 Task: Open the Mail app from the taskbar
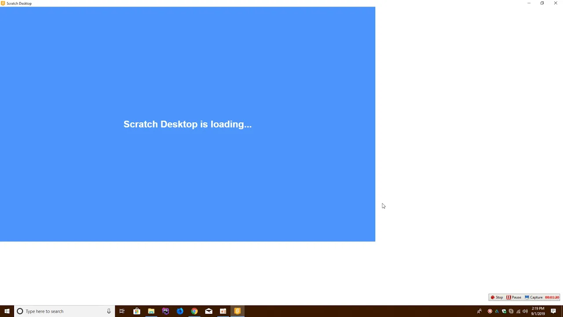(208, 311)
